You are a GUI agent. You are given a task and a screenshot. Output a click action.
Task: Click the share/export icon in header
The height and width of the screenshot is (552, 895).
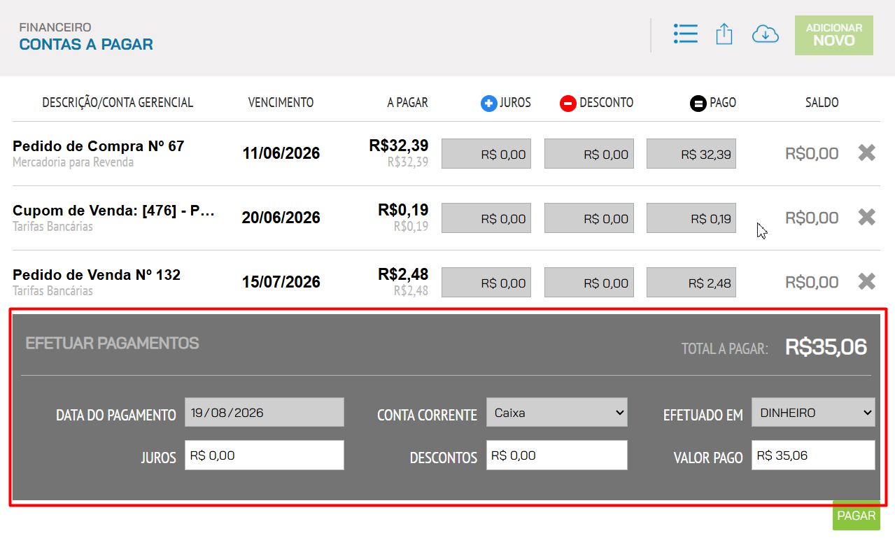click(724, 34)
